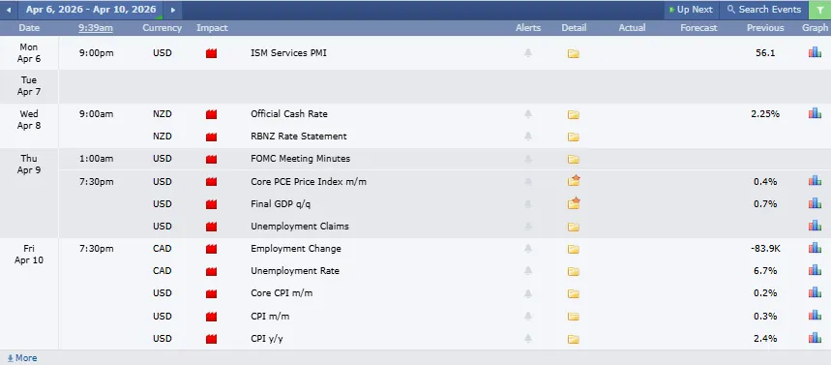Select the Unemployment Claims event name
The image size is (831, 365).
pos(300,226)
